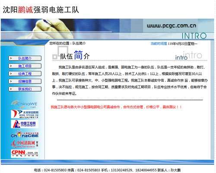Go to the 经典工程 page
Viewport: 216px width, 173px height.
pos(25,74)
